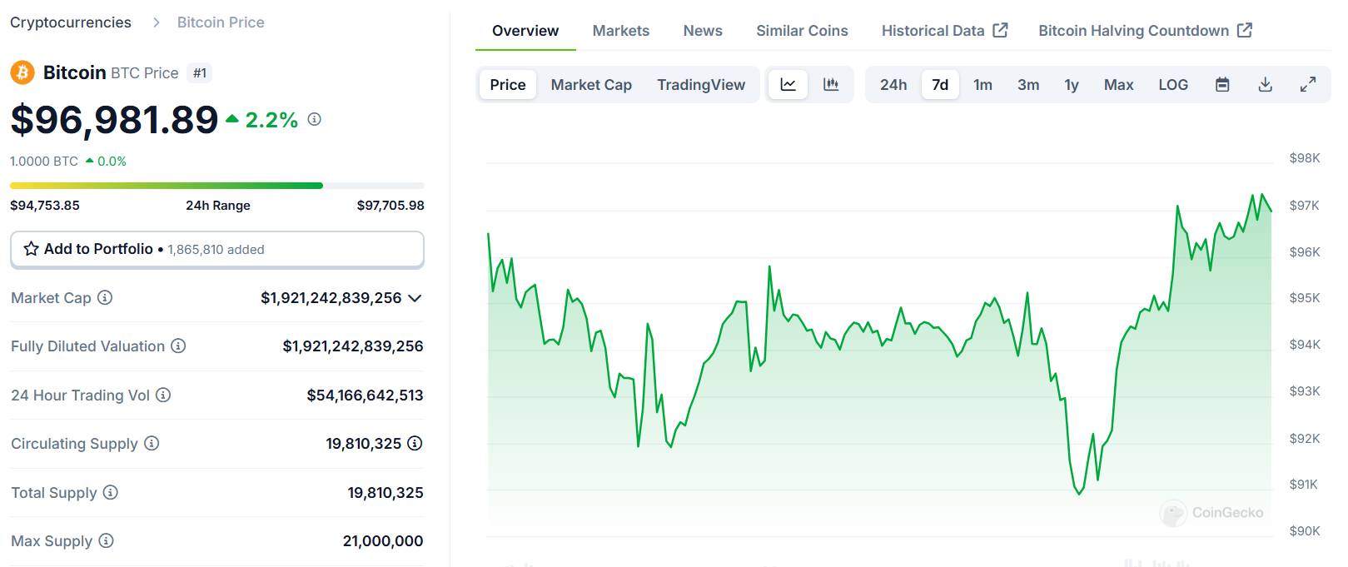Open Circulating Supply label info icon
1348x567 pixels.
152,443
